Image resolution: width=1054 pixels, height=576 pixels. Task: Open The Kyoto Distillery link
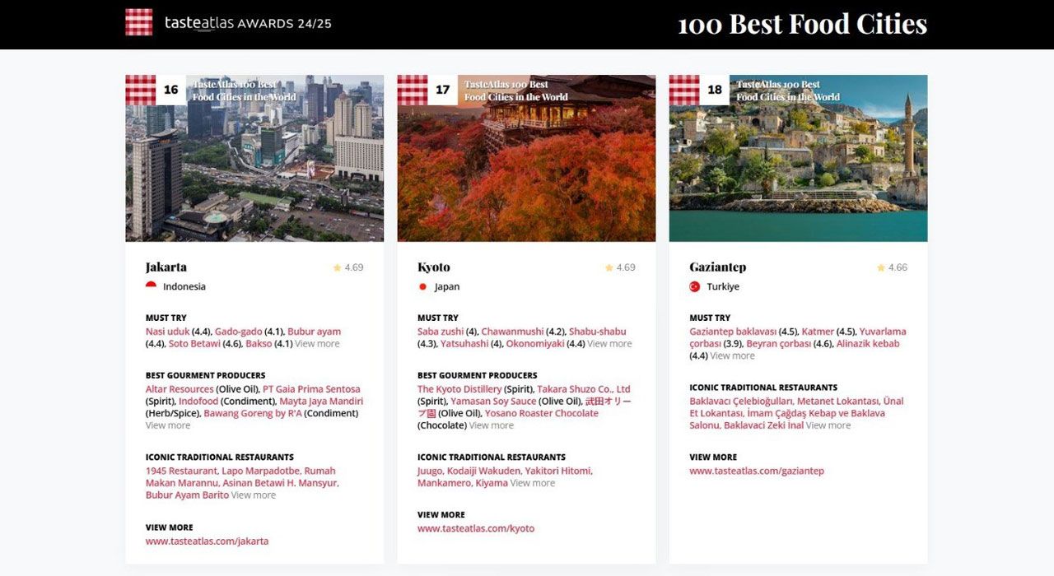click(459, 389)
